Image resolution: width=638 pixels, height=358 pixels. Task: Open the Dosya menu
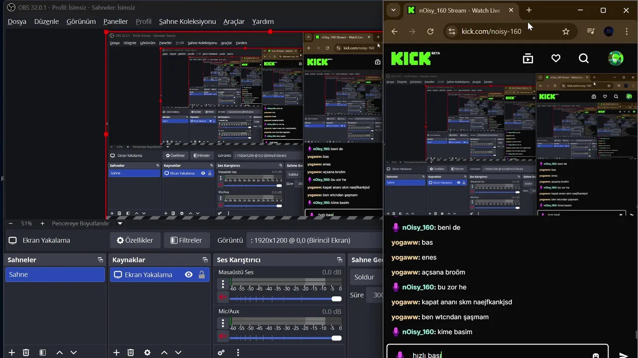point(17,21)
